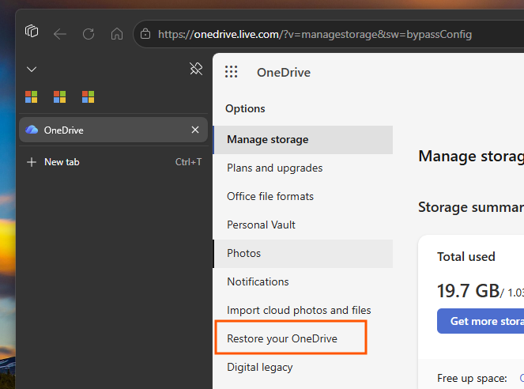Open the tab actions menu icon
Screen dimensions: 524x389
tap(32, 32)
